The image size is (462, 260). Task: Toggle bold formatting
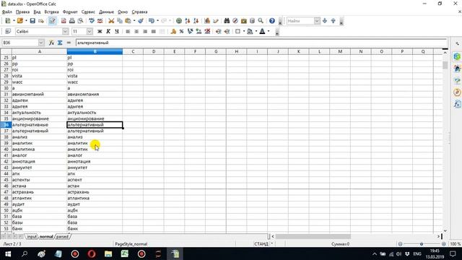click(100, 32)
